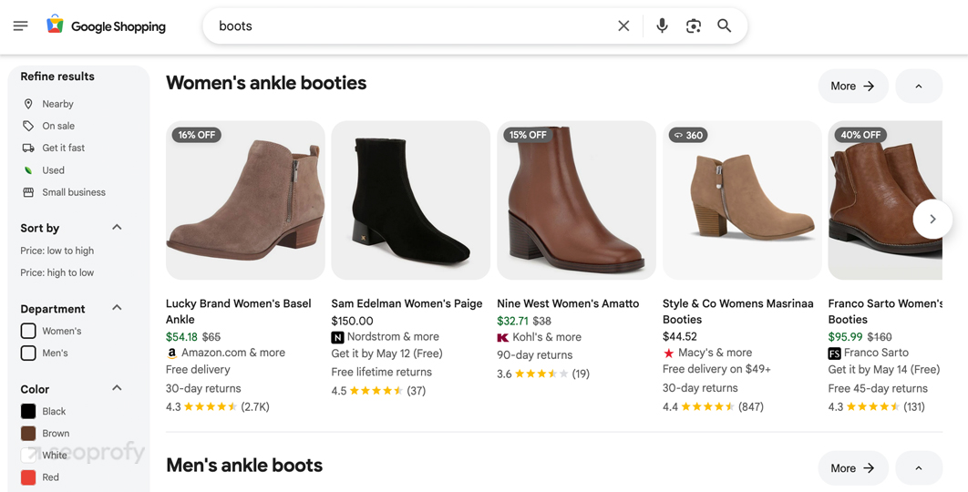The image size is (968, 492).
Task: Click the Get it fast truck icon
Action: click(27, 149)
